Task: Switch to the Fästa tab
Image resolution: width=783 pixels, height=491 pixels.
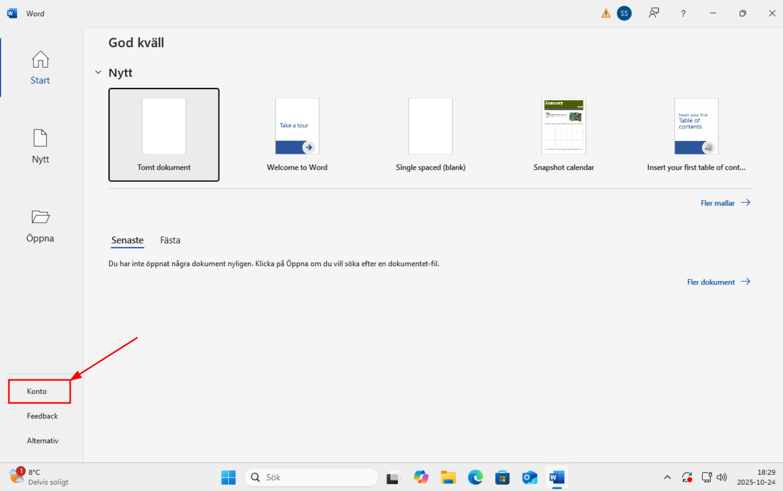Action: 170,240
